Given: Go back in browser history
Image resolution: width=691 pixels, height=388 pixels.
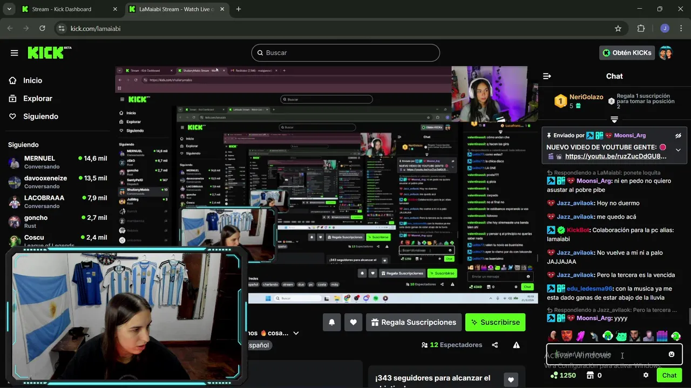Looking at the screenshot, I should pyautogui.click(x=10, y=29).
